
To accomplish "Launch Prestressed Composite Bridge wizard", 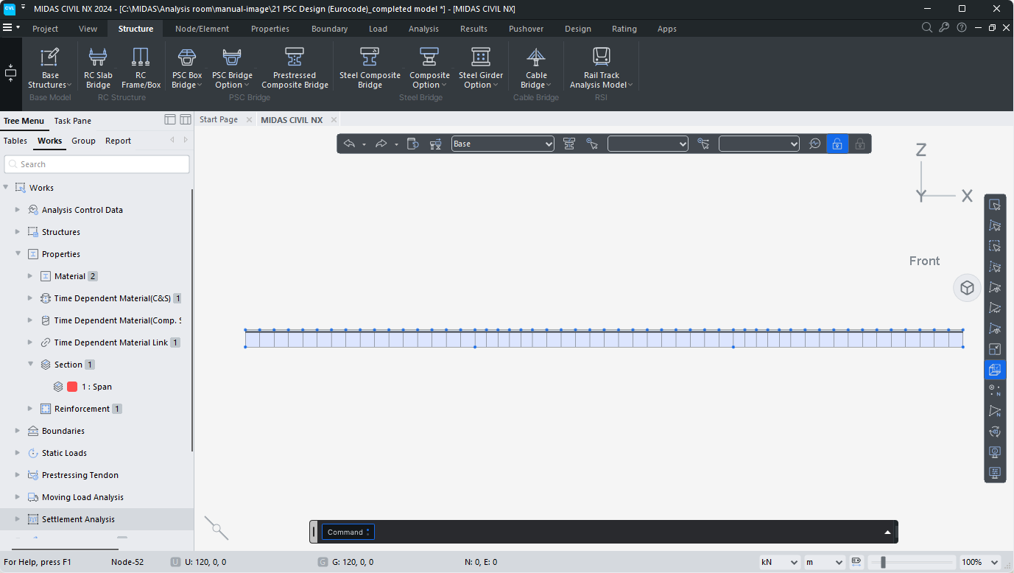I will coord(295,68).
